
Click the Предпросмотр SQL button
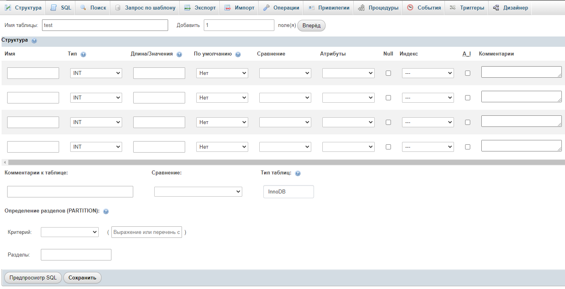point(33,278)
